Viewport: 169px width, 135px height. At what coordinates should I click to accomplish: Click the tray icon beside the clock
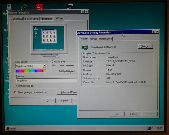click(x=153, y=128)
